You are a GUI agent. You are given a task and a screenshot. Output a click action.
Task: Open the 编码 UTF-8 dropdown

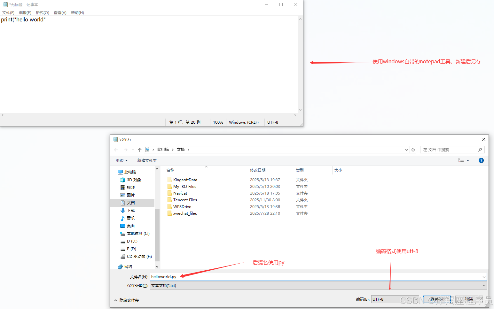395,299
